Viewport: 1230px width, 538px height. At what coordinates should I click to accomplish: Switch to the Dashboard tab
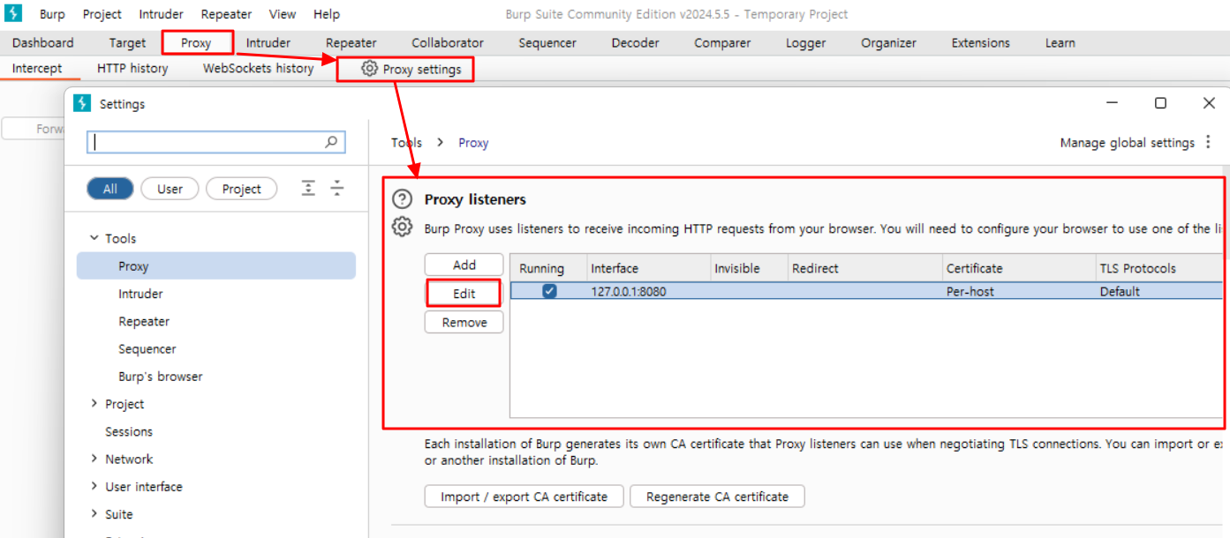point(43,42)
